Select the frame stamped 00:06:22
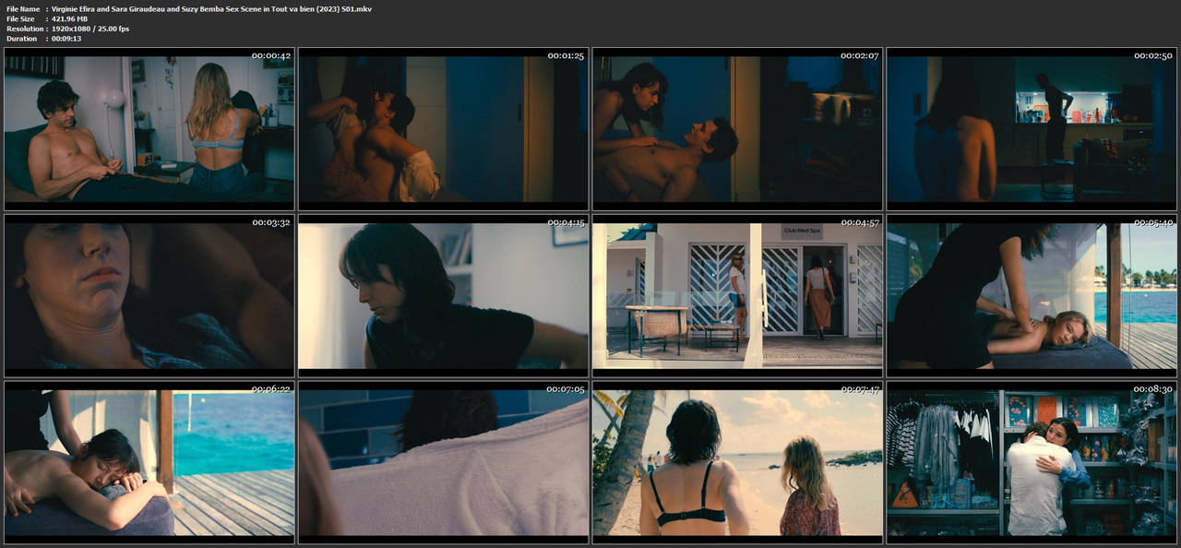The image size is (1181, 548). (149, 462)
